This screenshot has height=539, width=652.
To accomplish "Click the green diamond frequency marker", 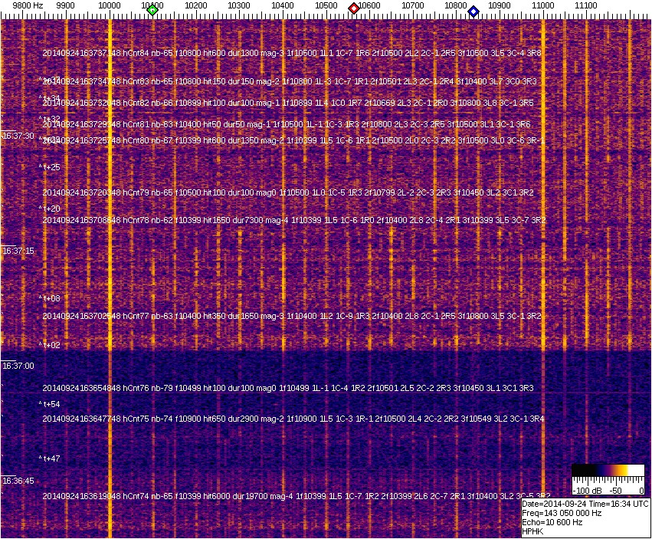I will tap(152, 10).
